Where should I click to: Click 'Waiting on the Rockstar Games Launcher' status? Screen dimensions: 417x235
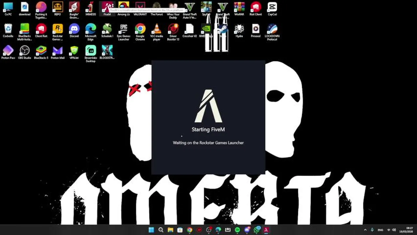tap(208, 143)
